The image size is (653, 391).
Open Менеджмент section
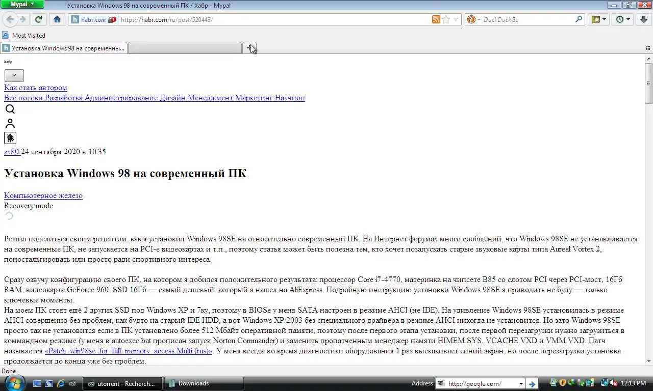pos(210,98)
